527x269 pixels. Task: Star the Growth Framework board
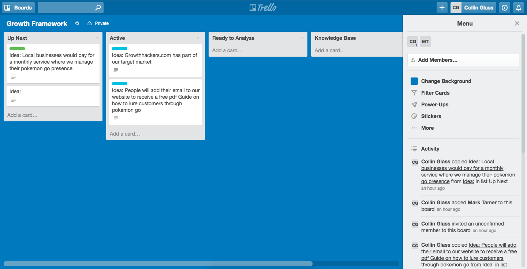(x=77, y=23)
